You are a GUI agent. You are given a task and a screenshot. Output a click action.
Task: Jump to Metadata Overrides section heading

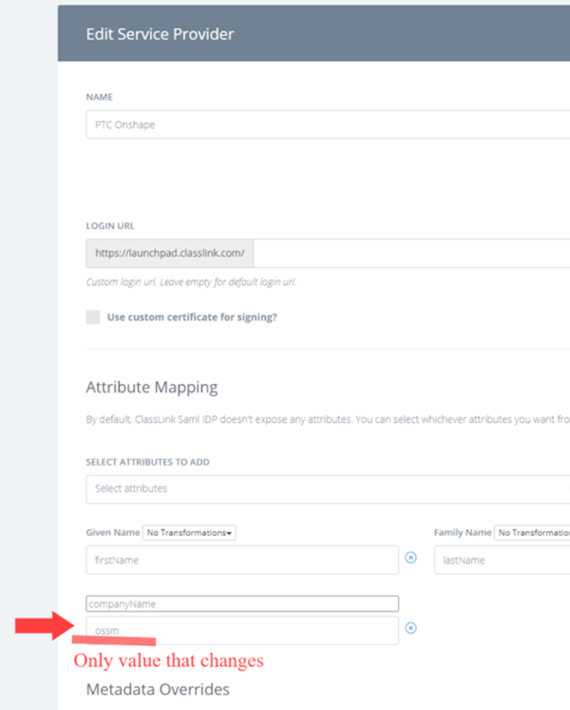[x=158, y=688]
